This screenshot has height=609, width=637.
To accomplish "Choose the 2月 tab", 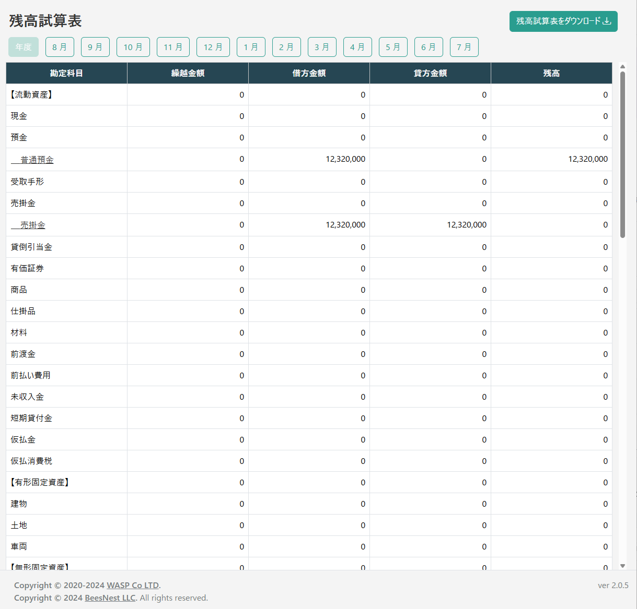I will click(286, 47).
